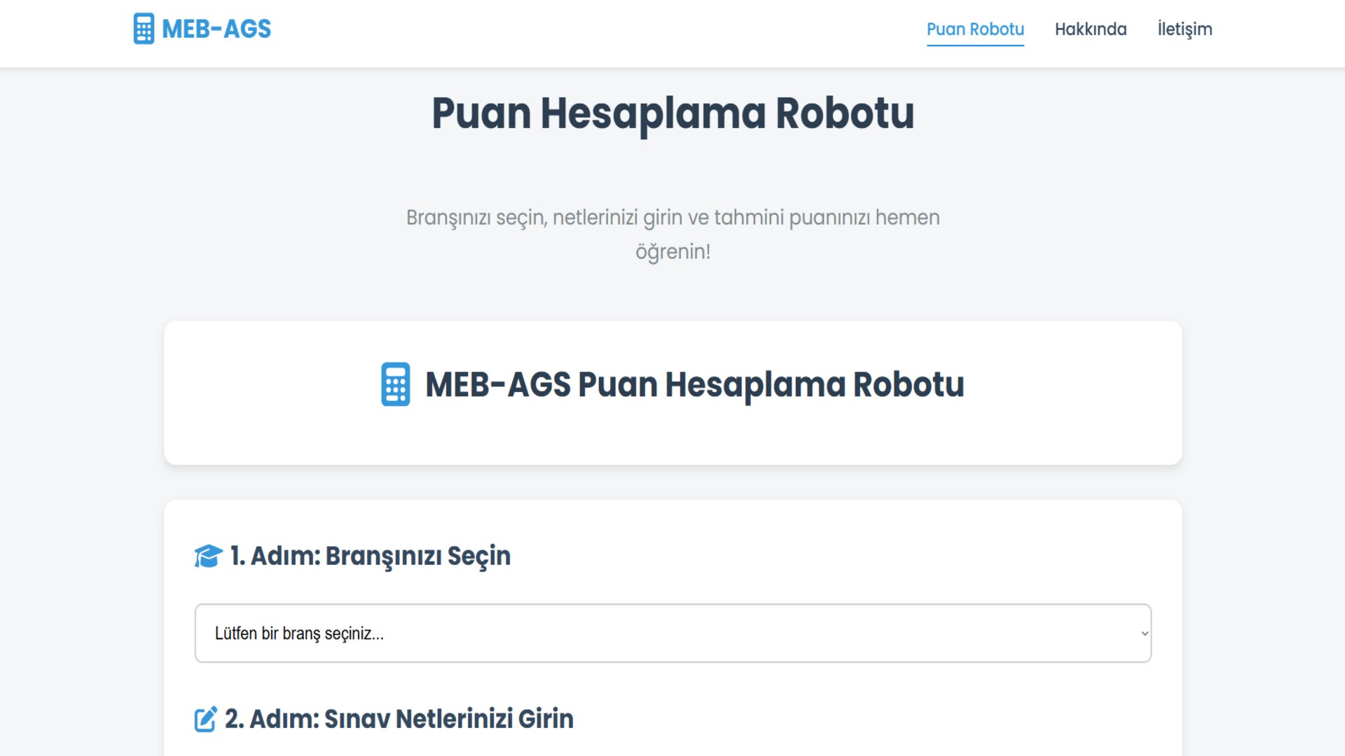Click the "MEB-AGS Puan Hesaplama Robotu" card title

point(694,384)
